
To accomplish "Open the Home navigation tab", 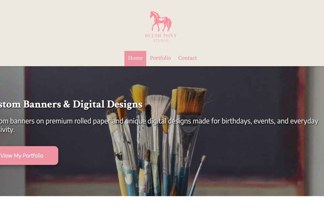I will (x=135, y=58).
